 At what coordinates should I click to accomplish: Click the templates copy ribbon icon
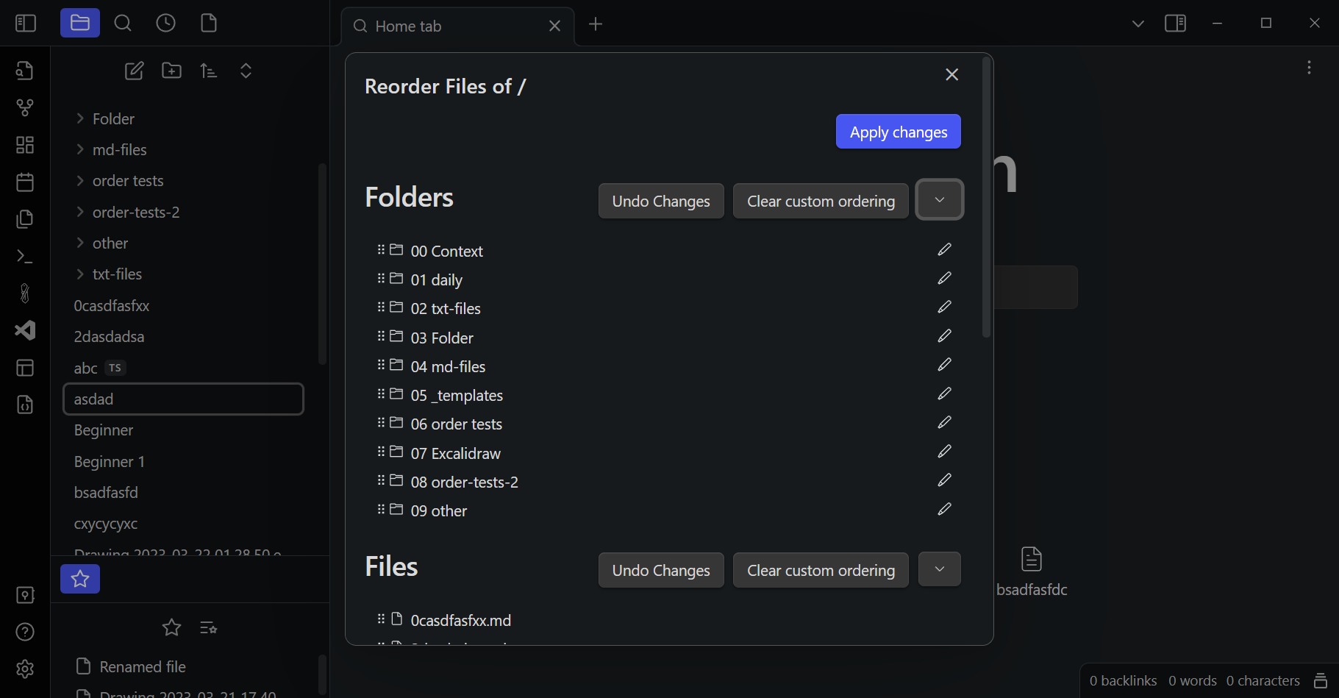[x=25, y=219]
